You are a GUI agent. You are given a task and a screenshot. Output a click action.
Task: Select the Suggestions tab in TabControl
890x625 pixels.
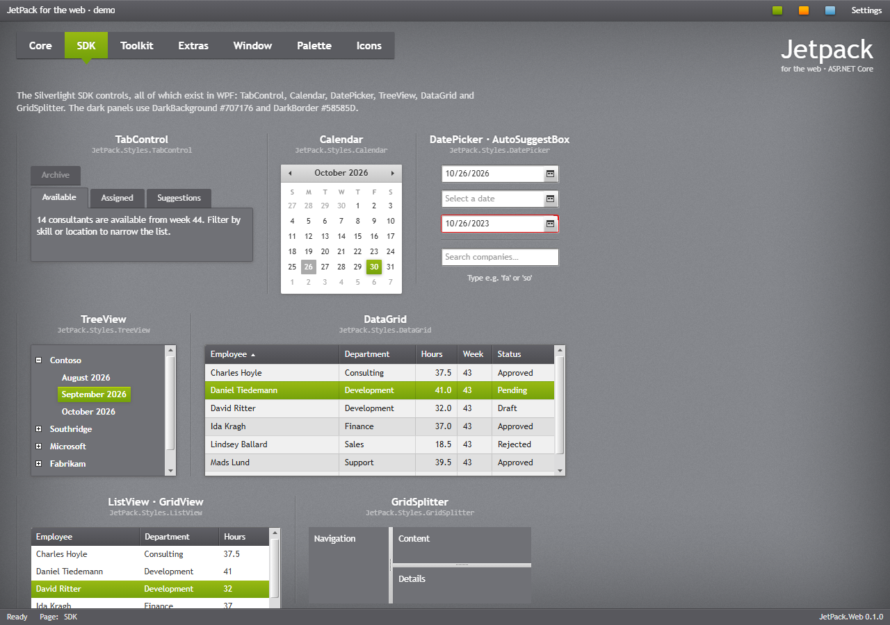click(179, 198)
